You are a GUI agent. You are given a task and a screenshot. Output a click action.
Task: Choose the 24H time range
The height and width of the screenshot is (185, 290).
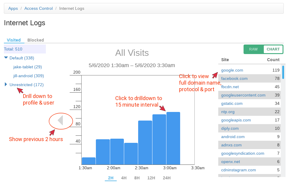[166, 178]
